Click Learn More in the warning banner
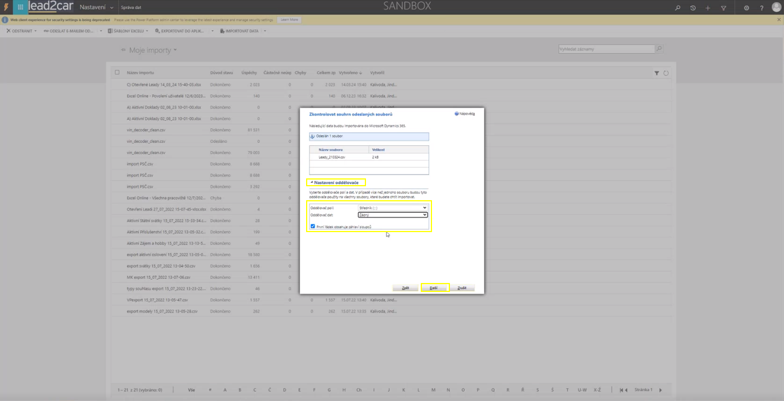The width and height of the screenshot is (784, 401). coord(289,20)
